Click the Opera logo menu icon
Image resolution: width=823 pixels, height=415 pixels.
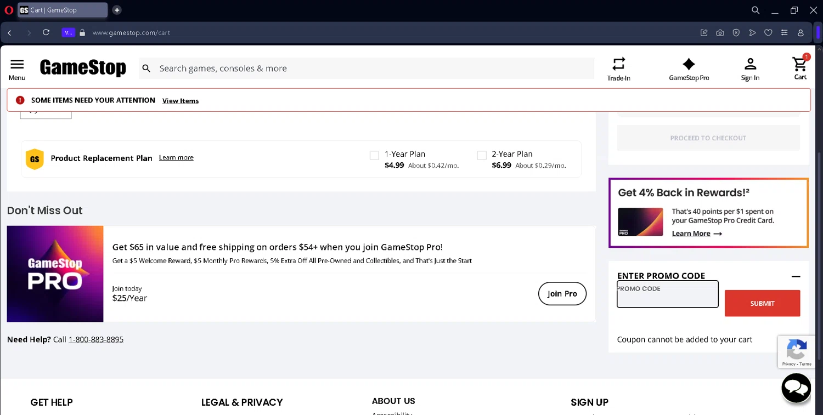tap(8, 10)
